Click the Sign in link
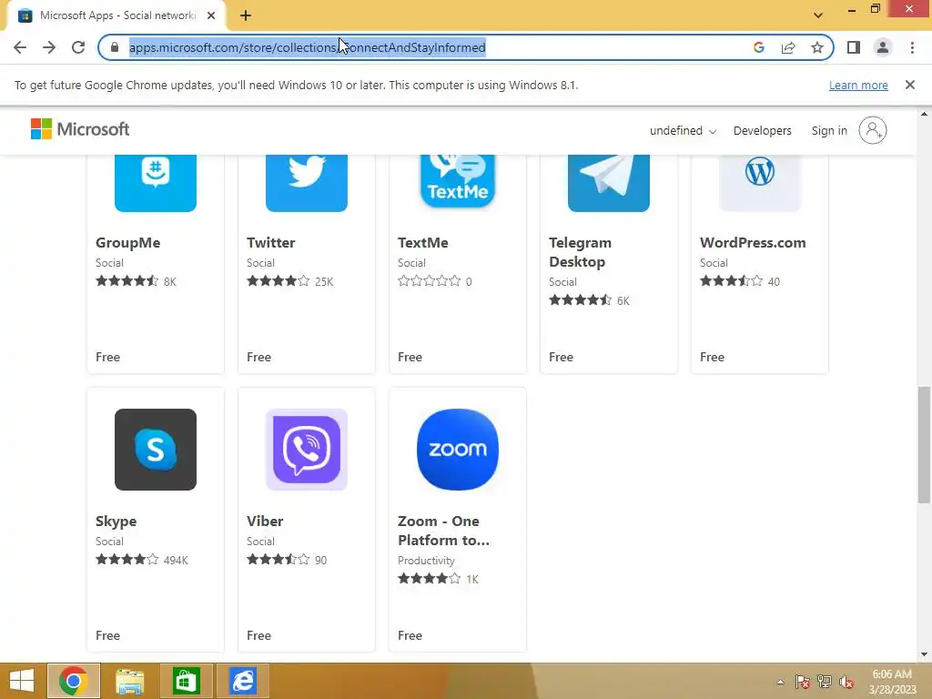The image size is (932, 699). click(x=829, y=131)
